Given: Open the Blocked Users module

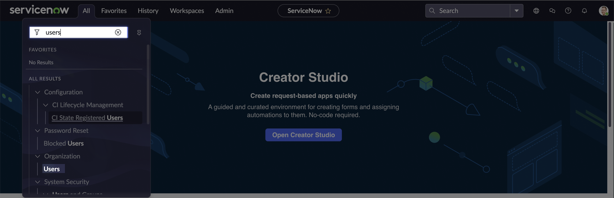Looking at the screenshot, I should [x=64, y=143].
